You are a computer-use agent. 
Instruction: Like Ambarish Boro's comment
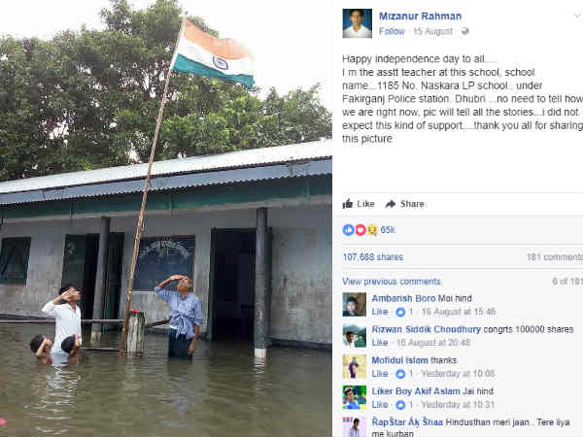pos(380,312)
